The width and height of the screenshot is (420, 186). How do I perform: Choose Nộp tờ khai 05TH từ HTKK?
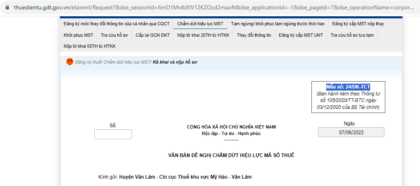coord(90,46)
